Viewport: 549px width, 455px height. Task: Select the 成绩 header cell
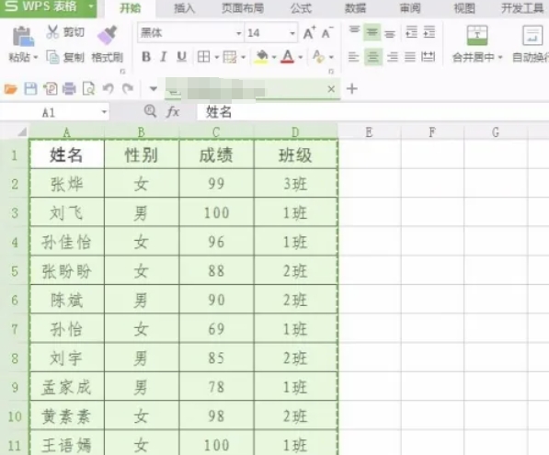pos(216,154)
